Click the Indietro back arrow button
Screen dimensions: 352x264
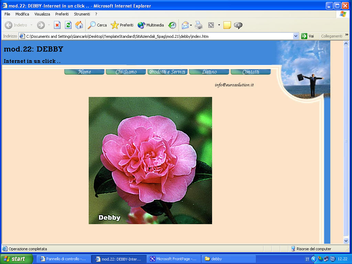click(x=16, y=25)
